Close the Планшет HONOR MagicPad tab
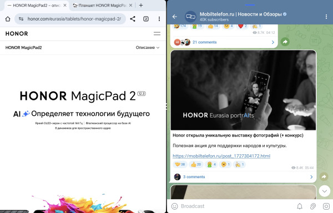This screenshot has width=333, height=213. (x=130, y=6)
